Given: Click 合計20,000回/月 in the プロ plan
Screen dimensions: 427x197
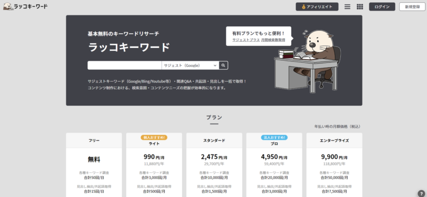Looking at the screenshot, I should coord(274,178).
